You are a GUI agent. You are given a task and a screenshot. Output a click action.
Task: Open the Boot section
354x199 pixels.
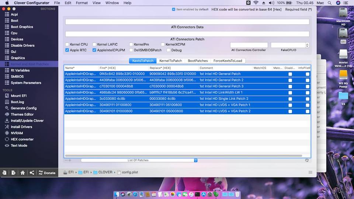tap(14, 21)
